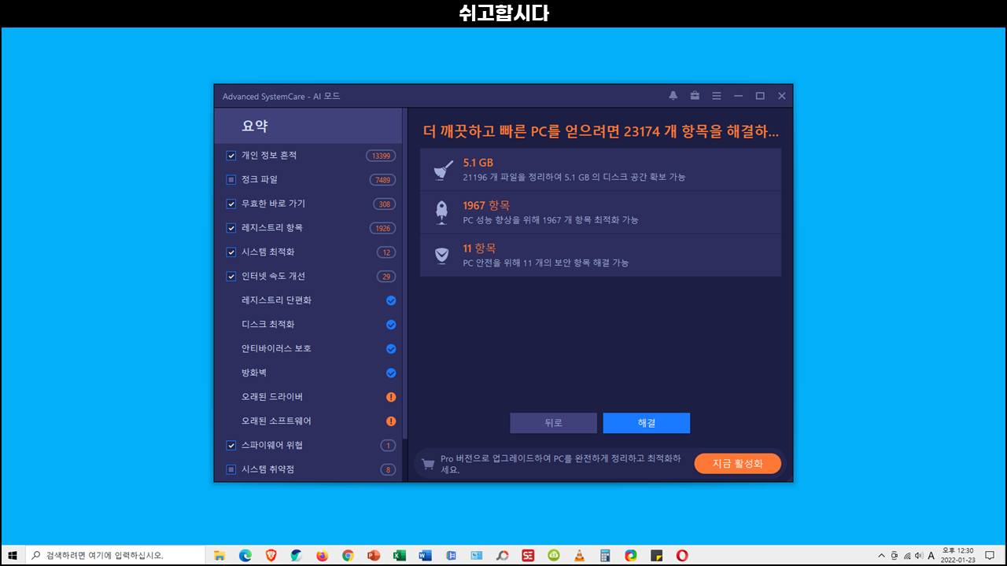
Task: Toggle the 시스템 취약점 checkbox
Action: [x=231, y=469]
